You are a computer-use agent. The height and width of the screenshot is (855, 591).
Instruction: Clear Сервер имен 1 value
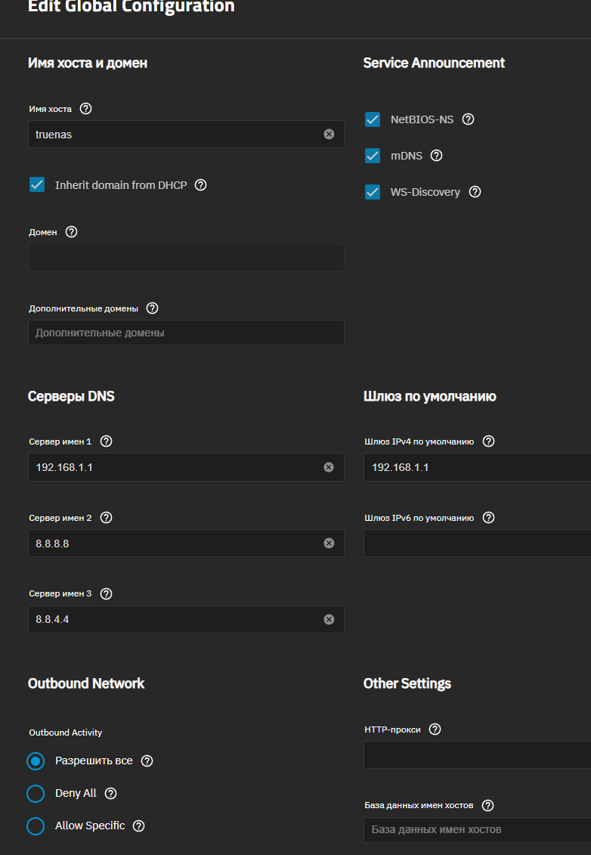coord(329,467)
